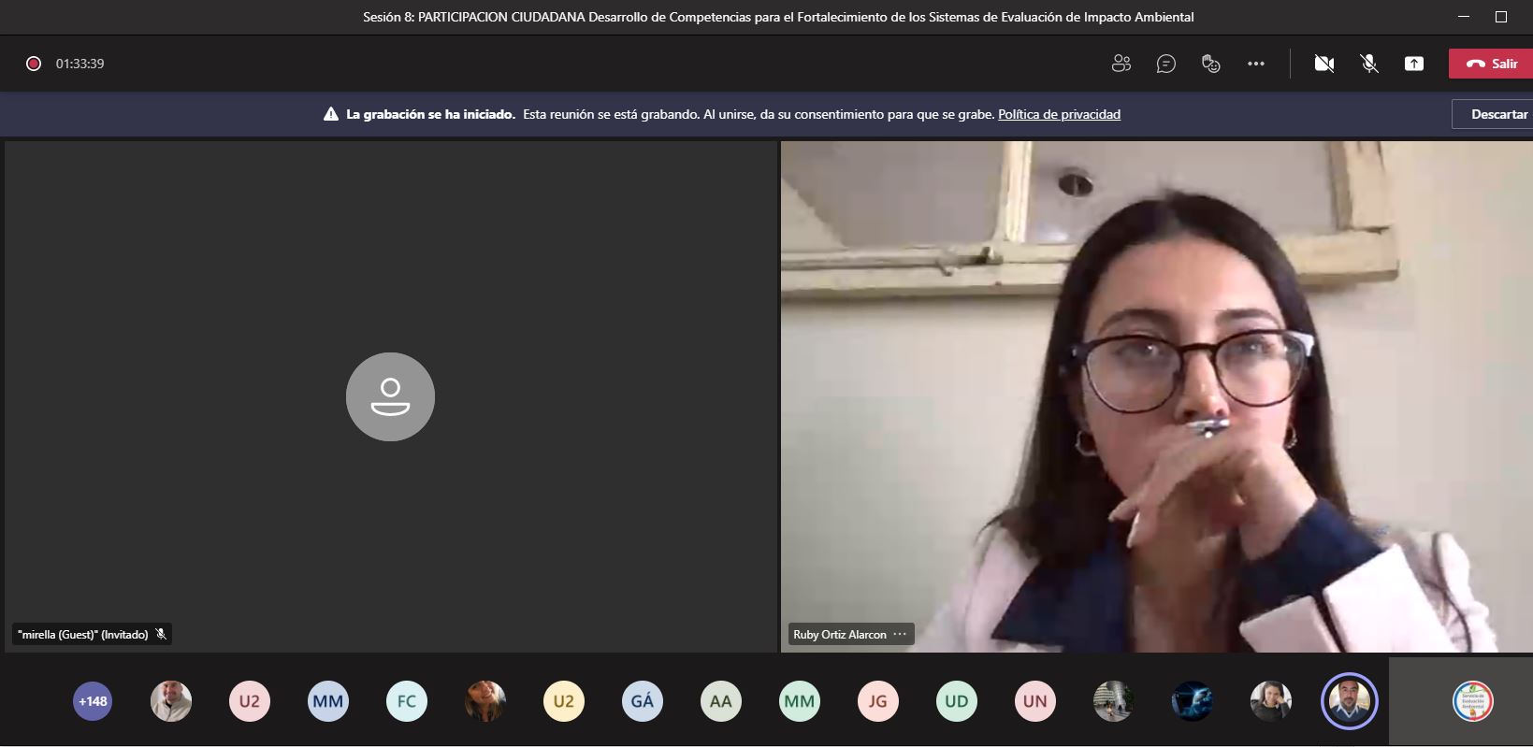Unmute the microphone
Image resolution: width=1533 pixels, height=747 pixels.
click(x=1369, y=64)
